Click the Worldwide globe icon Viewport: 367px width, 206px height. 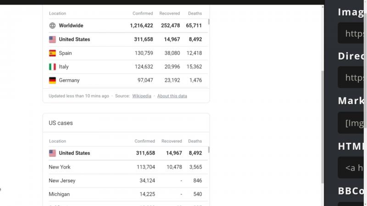52,26
